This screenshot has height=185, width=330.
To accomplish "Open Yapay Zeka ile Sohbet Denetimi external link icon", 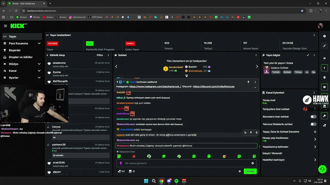I will click(x=315, y=132).
